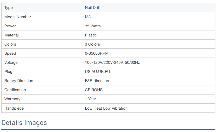Select the 'Type' row label
218x132 pixels.
(9, 8)
